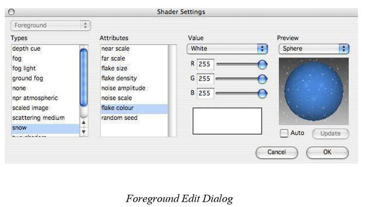Image resolution: width=372 pixels, height=207 pixels.
Task: Click the sphere preview thumbnail
Action: tap(314, 91)
